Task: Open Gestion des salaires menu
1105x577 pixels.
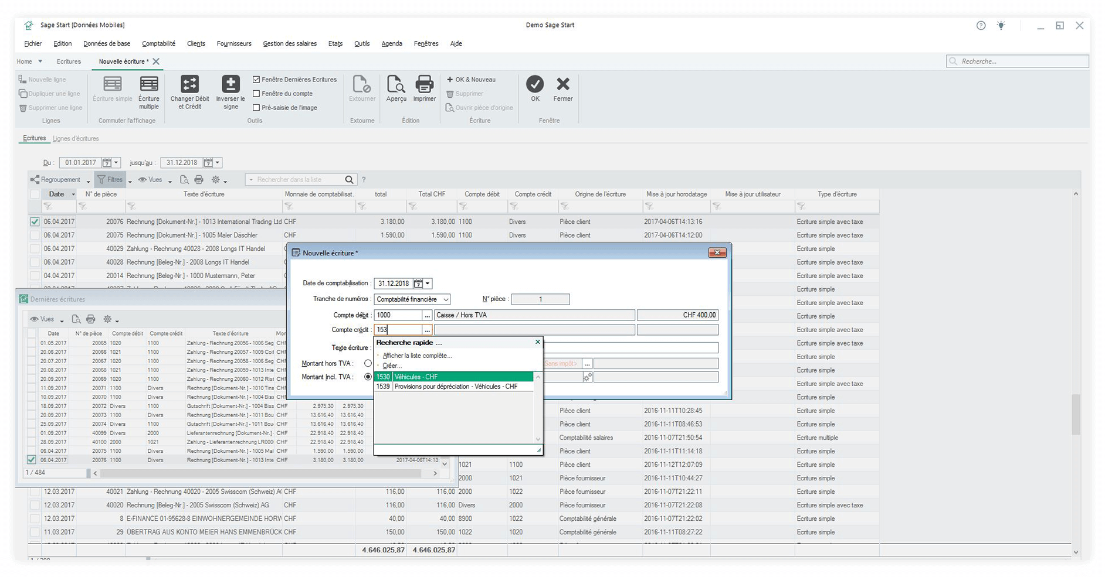Action: [x=290, y=43]
